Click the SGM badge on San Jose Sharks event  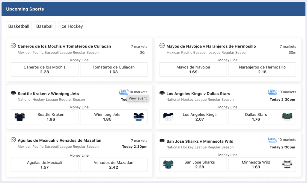[x=272, y=139]
